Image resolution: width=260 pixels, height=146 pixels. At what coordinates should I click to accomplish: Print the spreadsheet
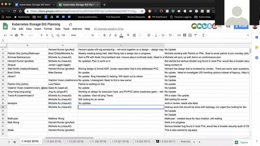16,35
